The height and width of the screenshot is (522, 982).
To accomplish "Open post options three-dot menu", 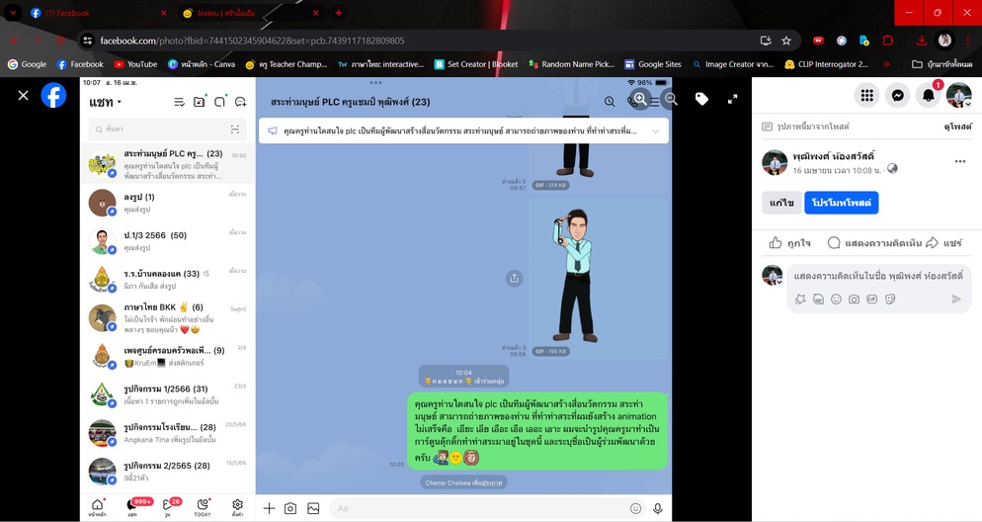I will click(959, 161).
